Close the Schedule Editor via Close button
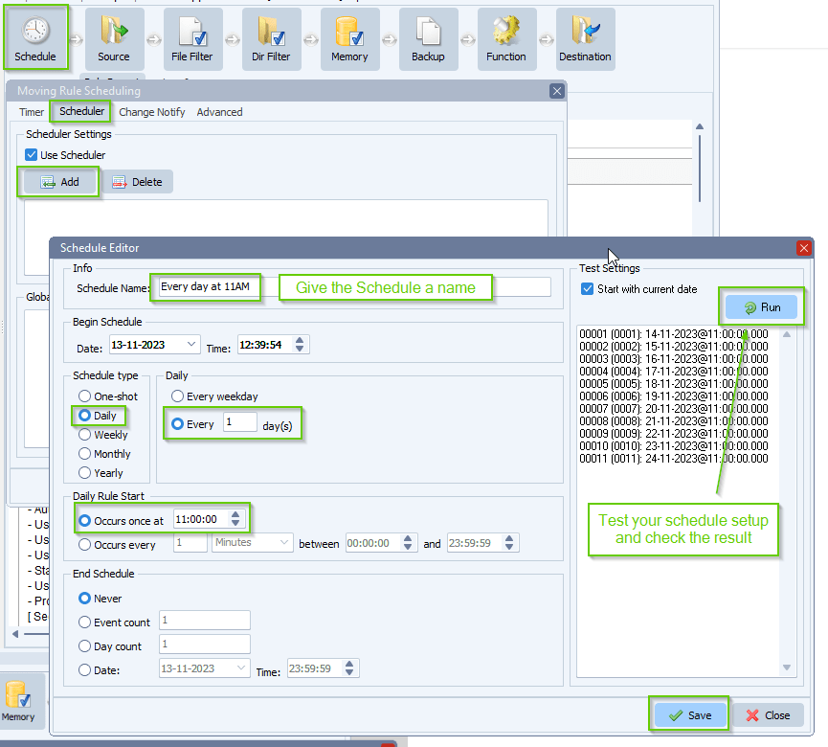Image resolution: width=828 pixels, height=747 pixels. click(x=769, y=715)
